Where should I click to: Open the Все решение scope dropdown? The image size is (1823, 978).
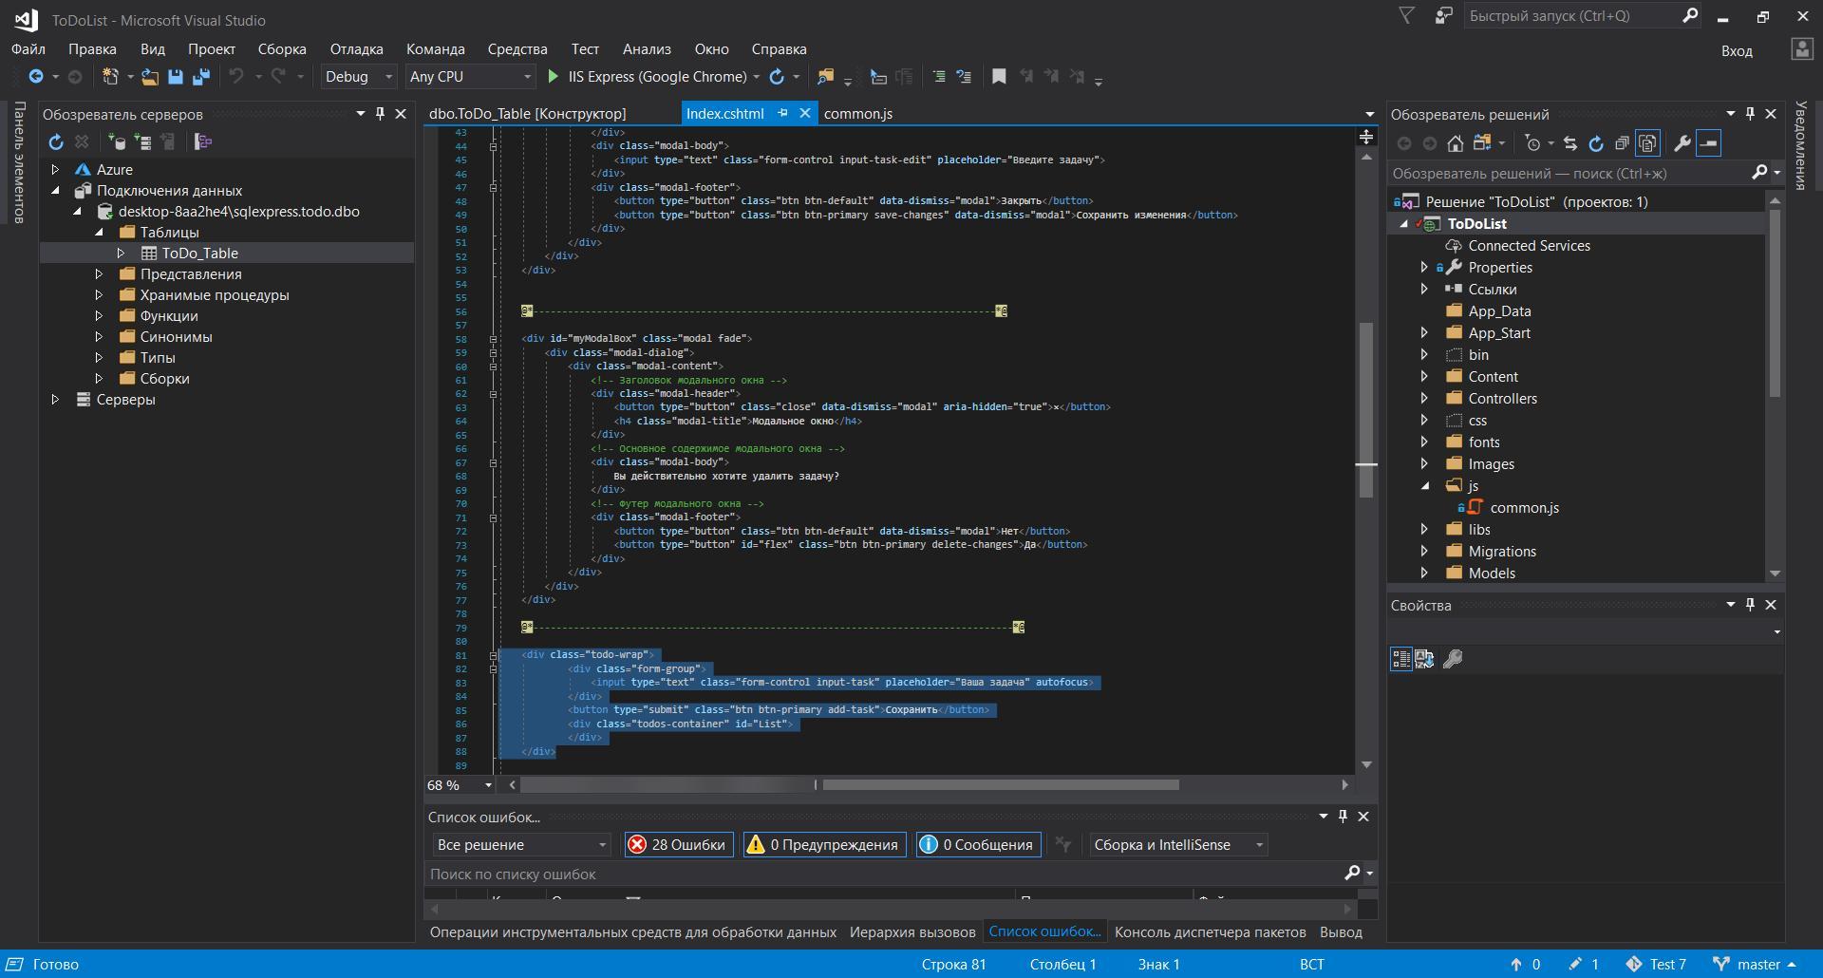[521, 845]
